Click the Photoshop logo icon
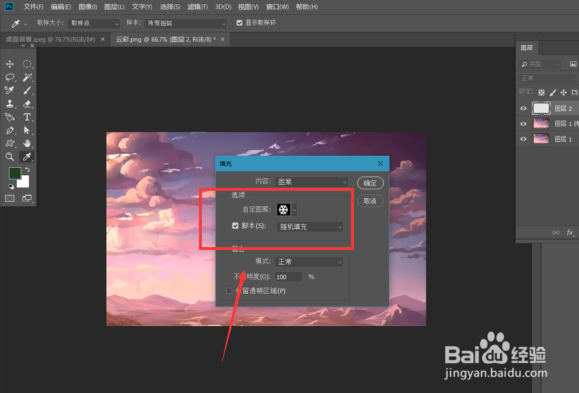This screenshot has width=579, height=393. 9,7
